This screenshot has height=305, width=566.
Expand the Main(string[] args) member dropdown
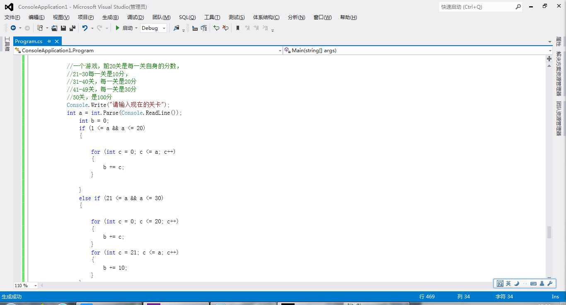(x=550, y=51)
